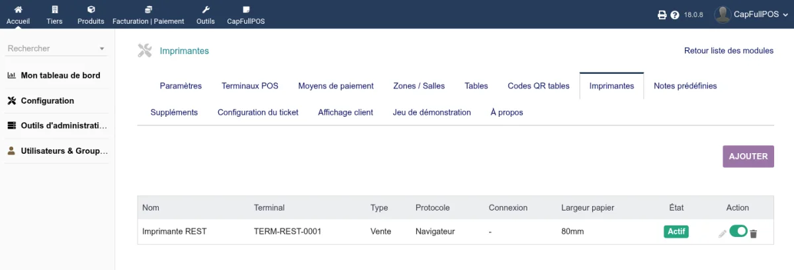
Task: Open the Moyens de paiement tab
Action: (x=336, y=86)
